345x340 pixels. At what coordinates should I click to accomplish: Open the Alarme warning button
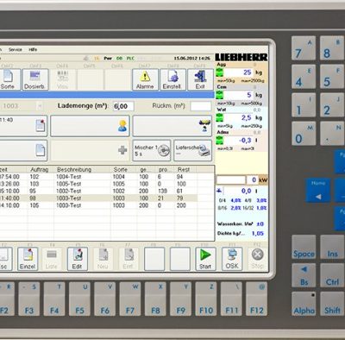(145, 79)
